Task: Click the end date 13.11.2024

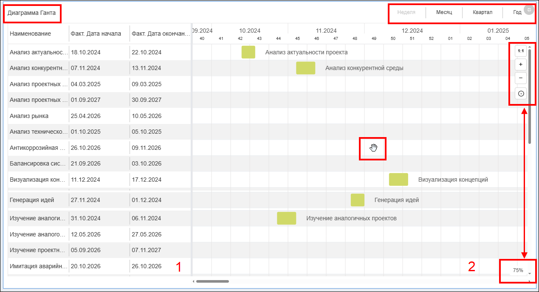Action: click(x=147, y=68)
